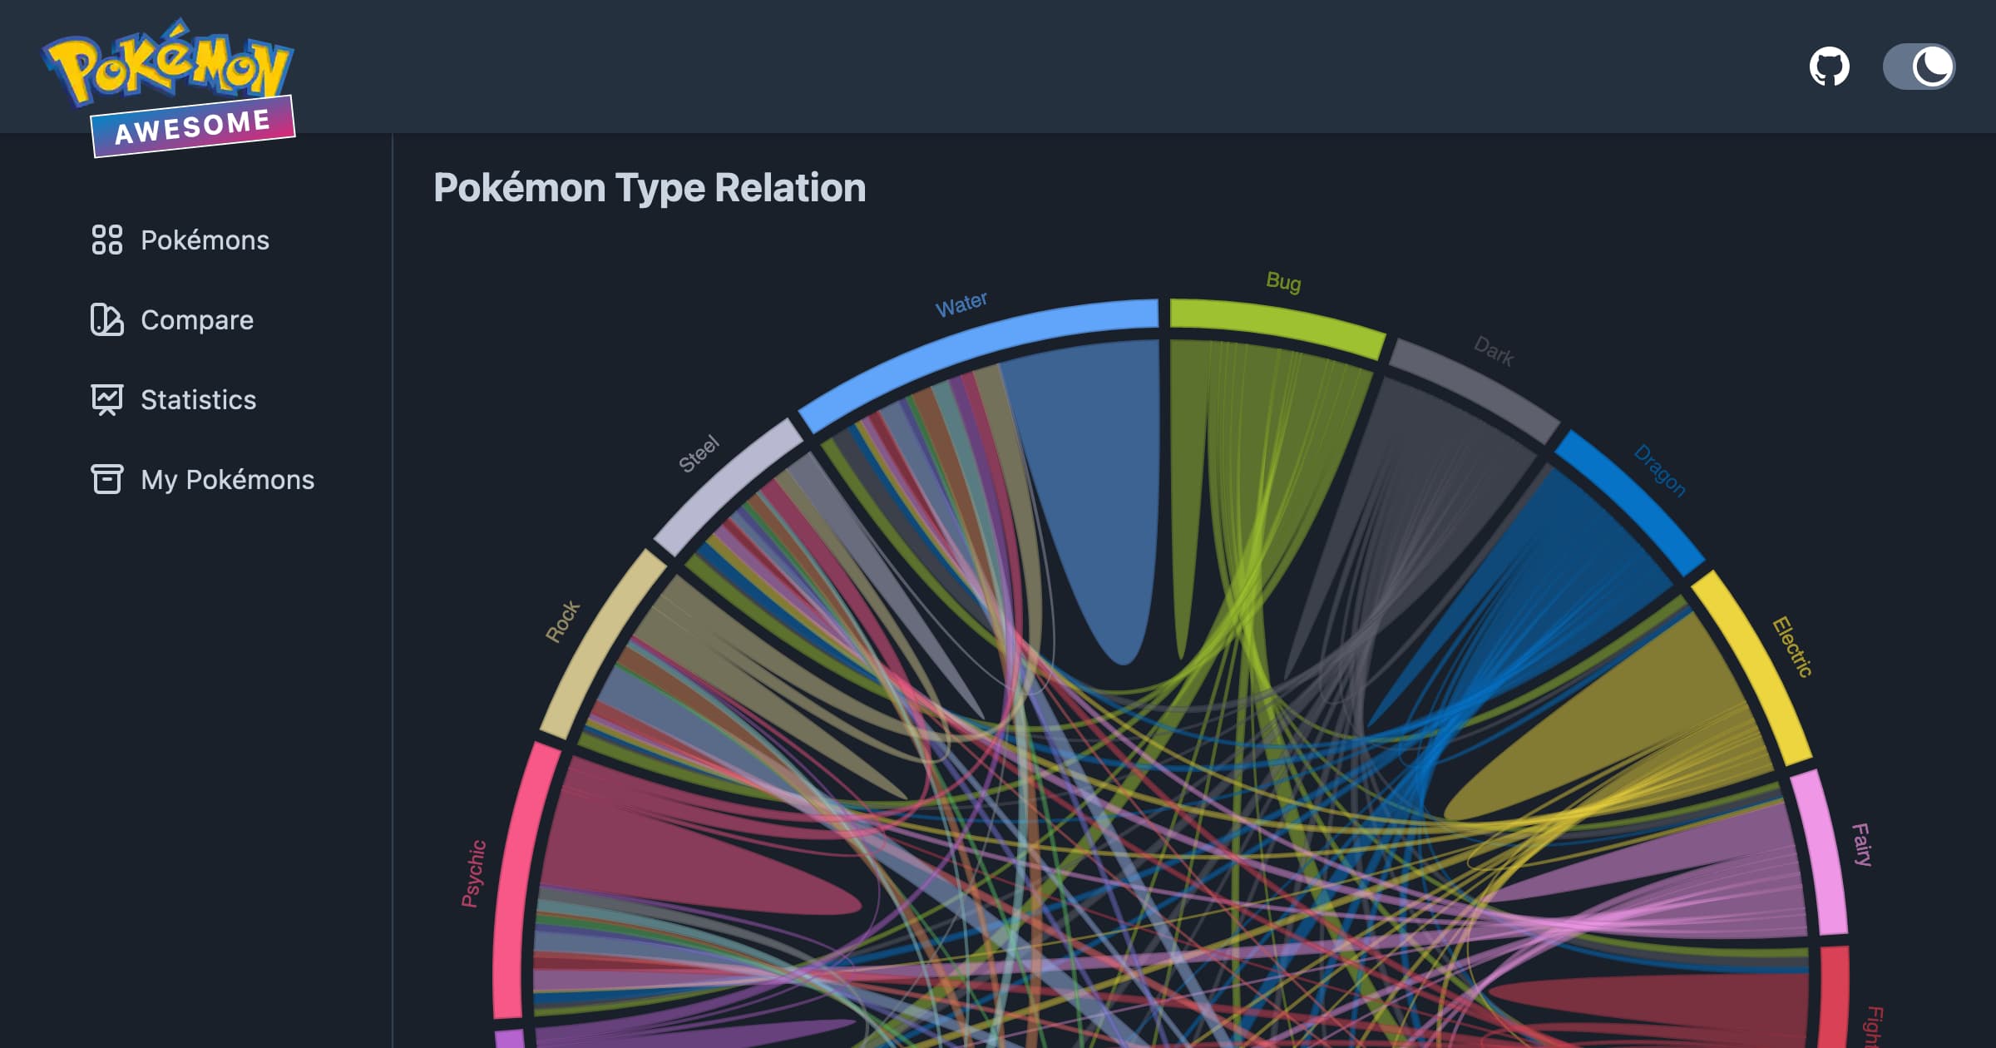Open the GitHub repository icon
This screenshot has height=1048, width=1996.
click(x=1828, y=66)
